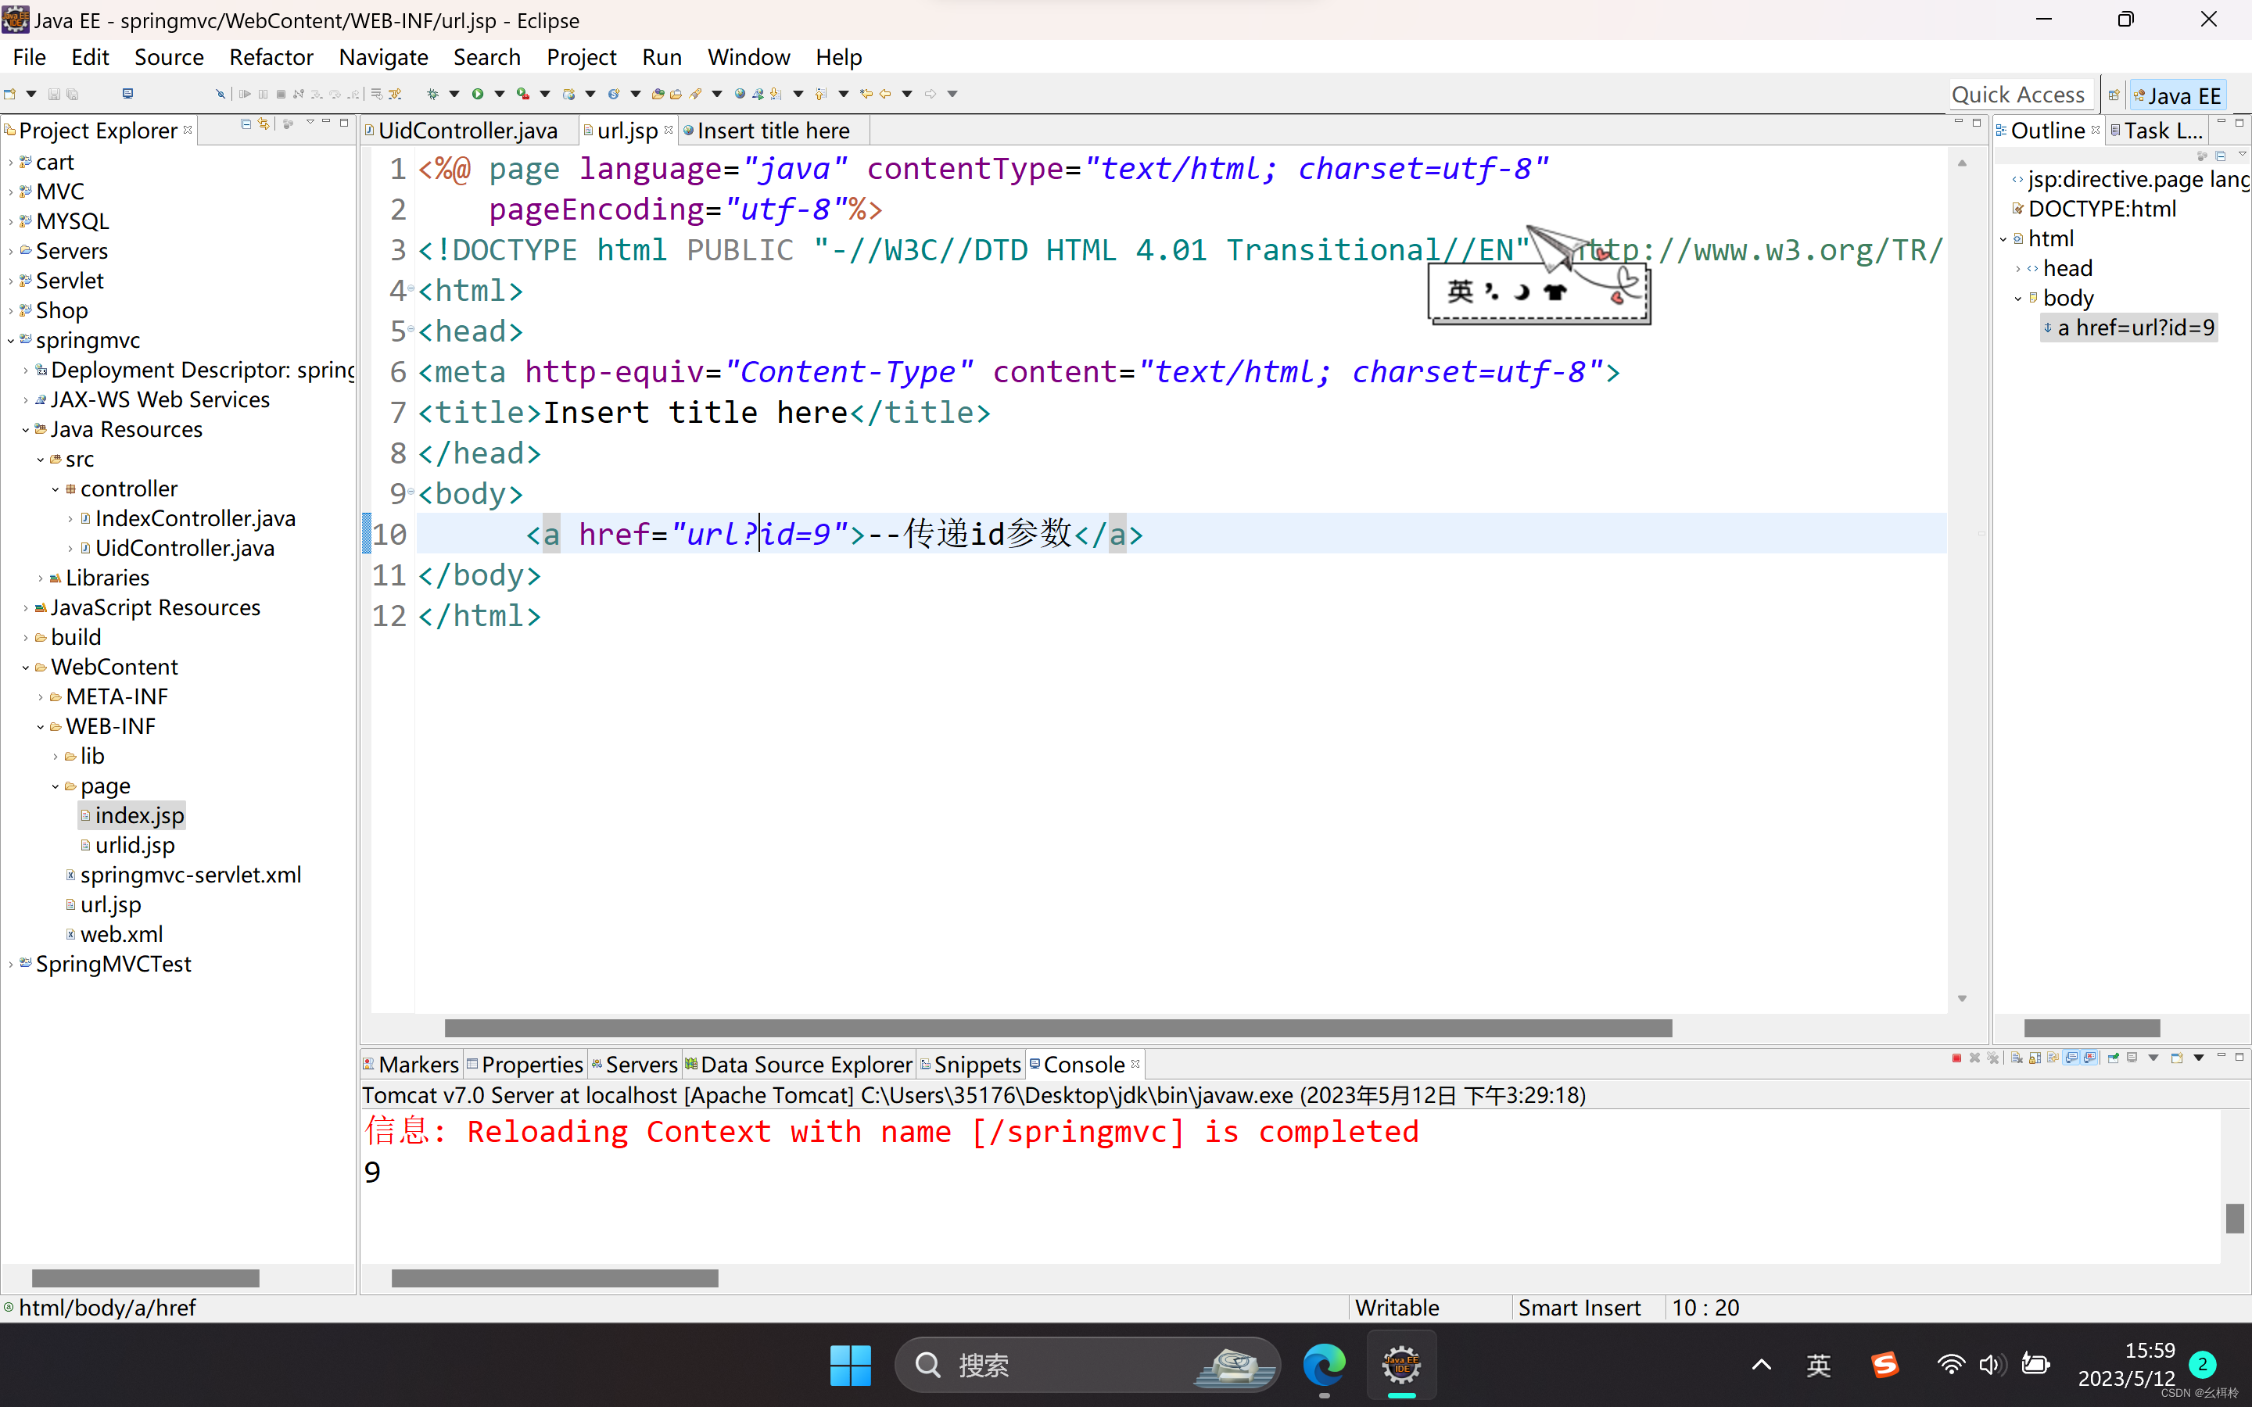Screen dimensions: 2252x1407
Task: Open the Refactor menu
Action: [x=270, y=57]
